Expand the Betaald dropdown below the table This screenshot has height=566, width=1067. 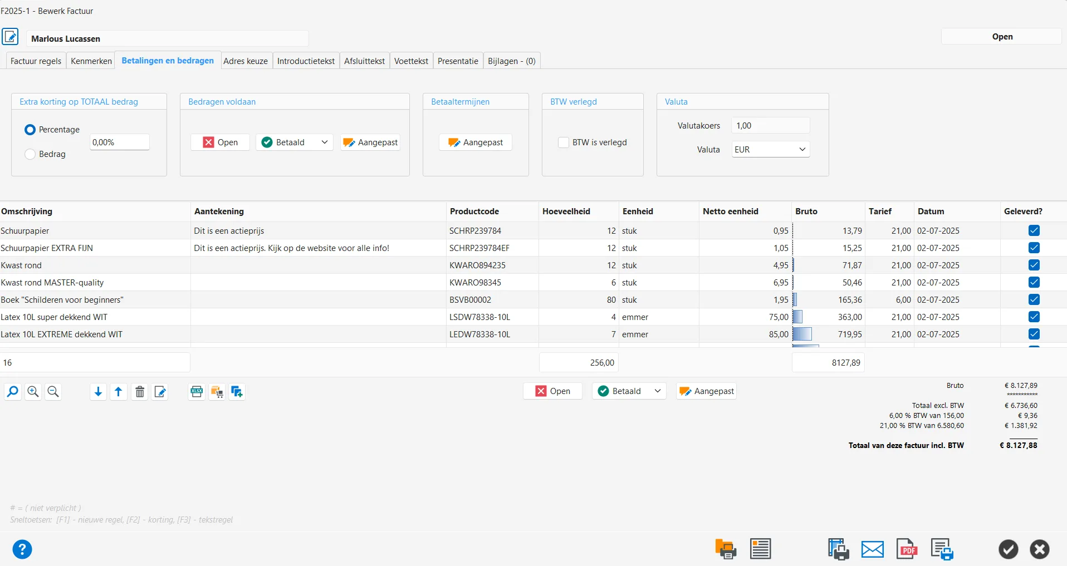click(658, 391)
